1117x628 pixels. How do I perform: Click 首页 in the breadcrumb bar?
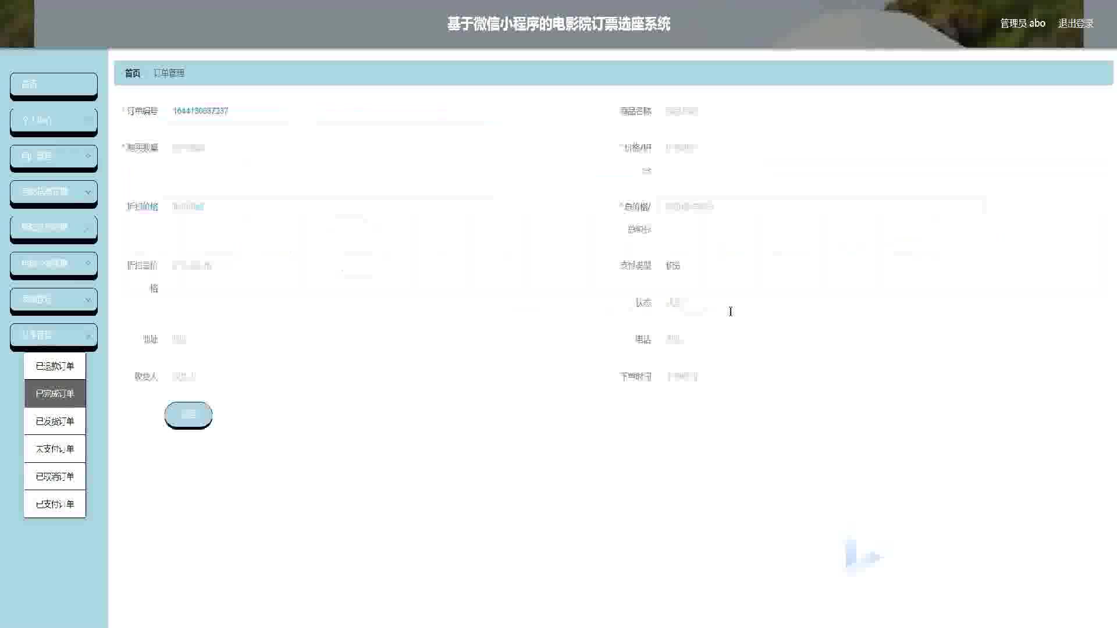132,73
